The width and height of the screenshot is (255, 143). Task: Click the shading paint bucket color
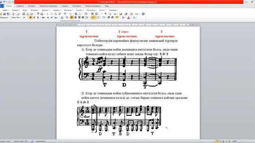123,17
